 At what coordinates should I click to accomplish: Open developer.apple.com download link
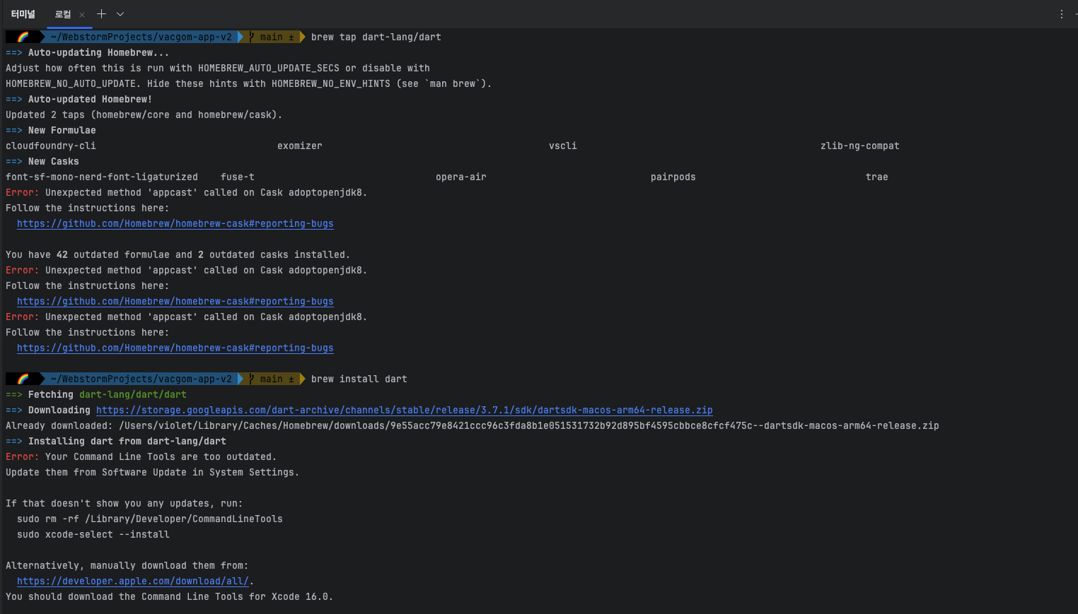133,581
